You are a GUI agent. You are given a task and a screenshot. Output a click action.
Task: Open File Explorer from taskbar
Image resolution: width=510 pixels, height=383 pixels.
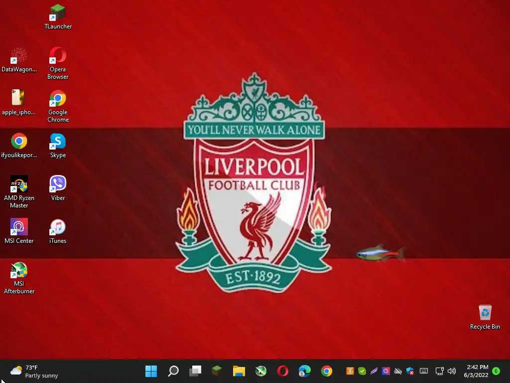[x=239, y=371]
